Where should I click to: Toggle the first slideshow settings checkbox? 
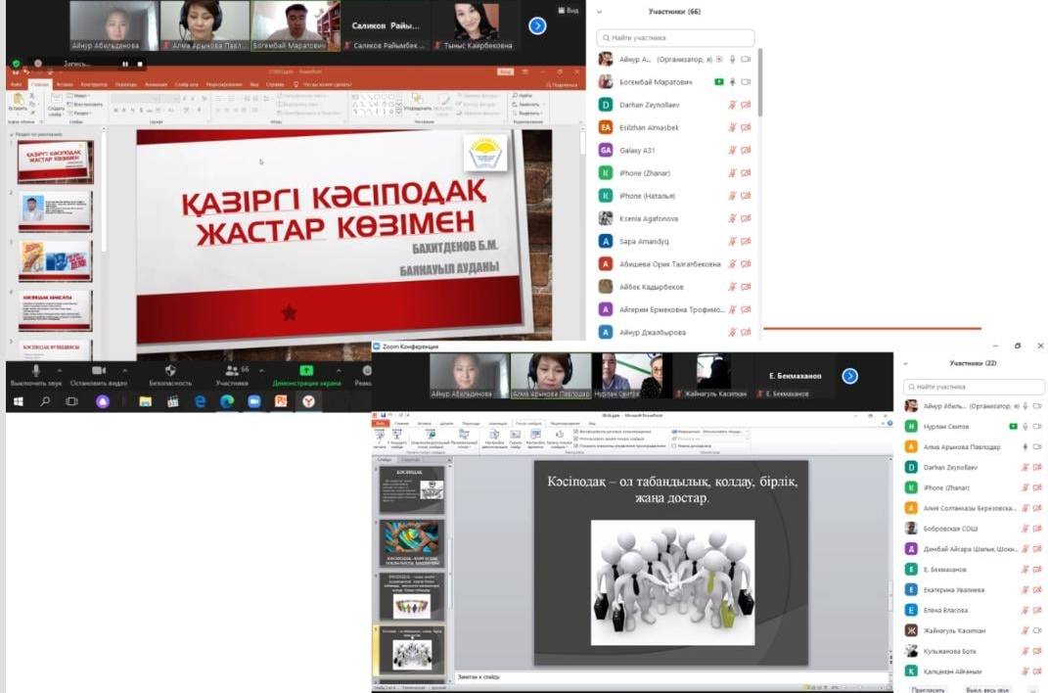click(x=576, y=432)
